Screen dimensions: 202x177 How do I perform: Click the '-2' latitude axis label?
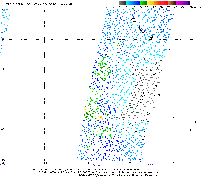click(x=2, y=39)
